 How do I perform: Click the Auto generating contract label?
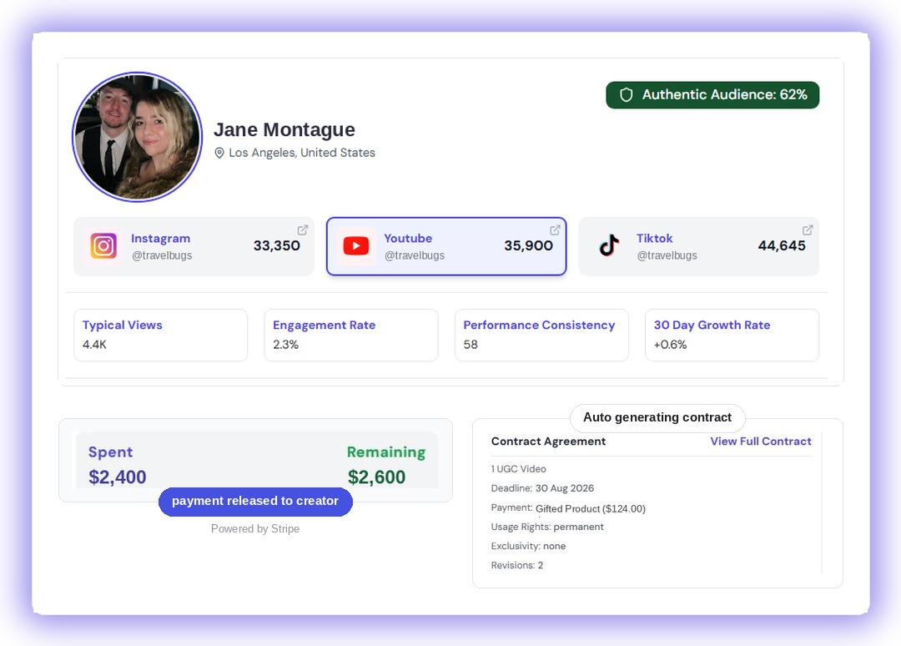click(657, 418)
